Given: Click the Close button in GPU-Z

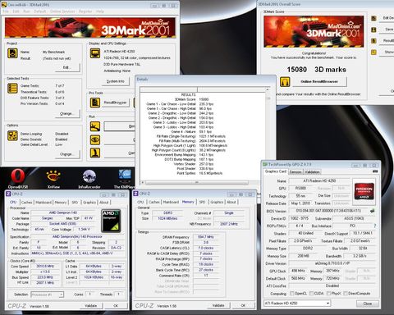Looking at the screenshot, I should 368,304.
